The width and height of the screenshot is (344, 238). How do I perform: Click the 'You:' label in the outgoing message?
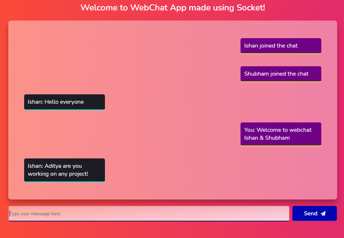[250, 130]
